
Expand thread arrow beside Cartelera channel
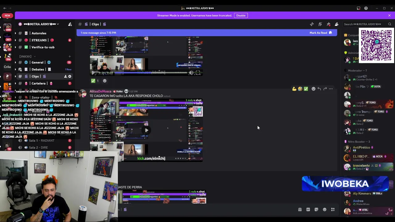click(x=15, y=83)
